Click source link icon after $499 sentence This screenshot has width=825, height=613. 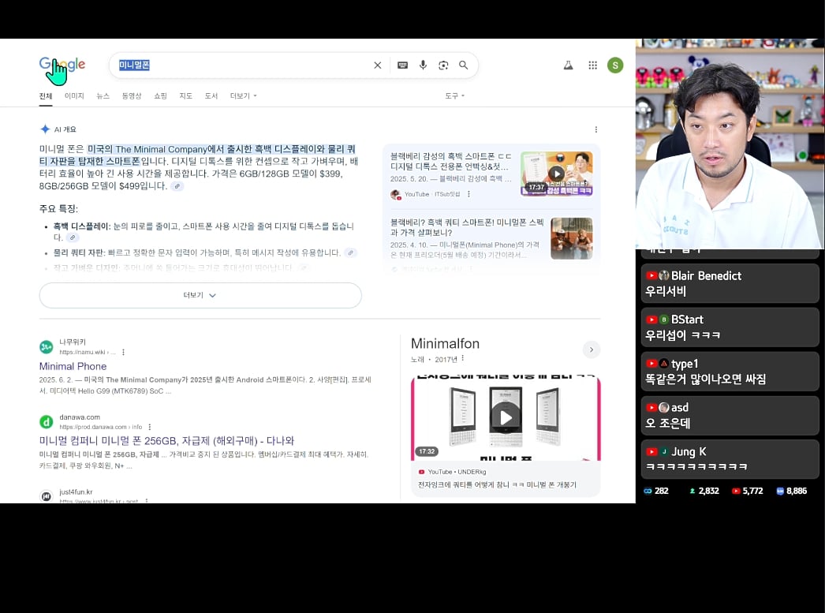[177, 186]
